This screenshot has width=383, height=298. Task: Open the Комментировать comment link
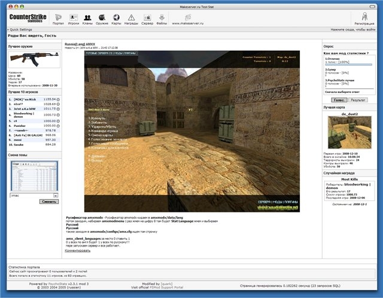[78, 251]
